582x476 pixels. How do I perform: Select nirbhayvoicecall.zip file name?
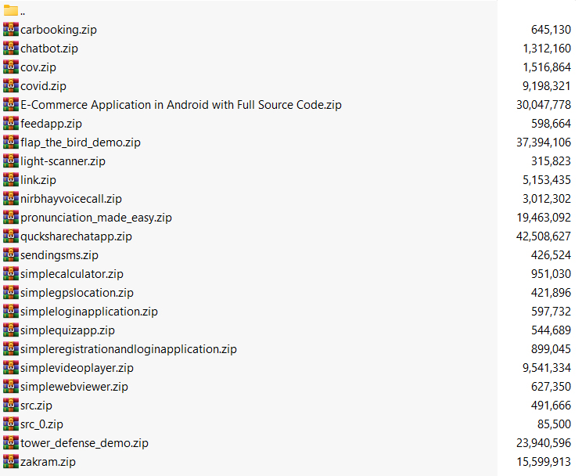point(71,199)
